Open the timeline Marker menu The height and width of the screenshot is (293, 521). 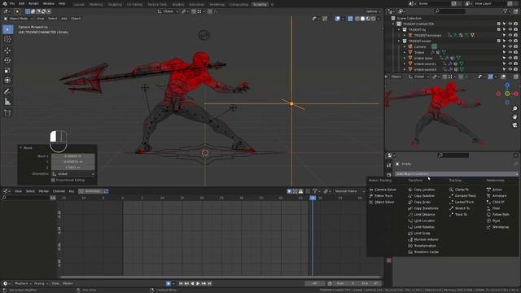[x=43, y=191]
